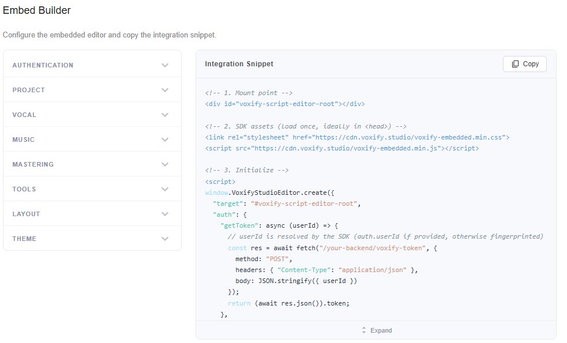Expand the Authentication section

[92, 65]
